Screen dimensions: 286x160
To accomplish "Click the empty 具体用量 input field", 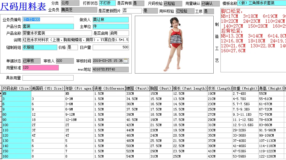I will 48,78.
